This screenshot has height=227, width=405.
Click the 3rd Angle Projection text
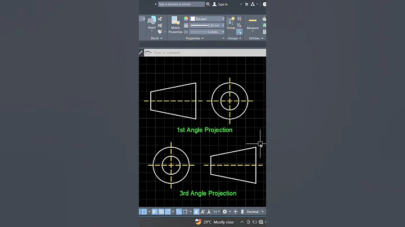click(208, 193)
